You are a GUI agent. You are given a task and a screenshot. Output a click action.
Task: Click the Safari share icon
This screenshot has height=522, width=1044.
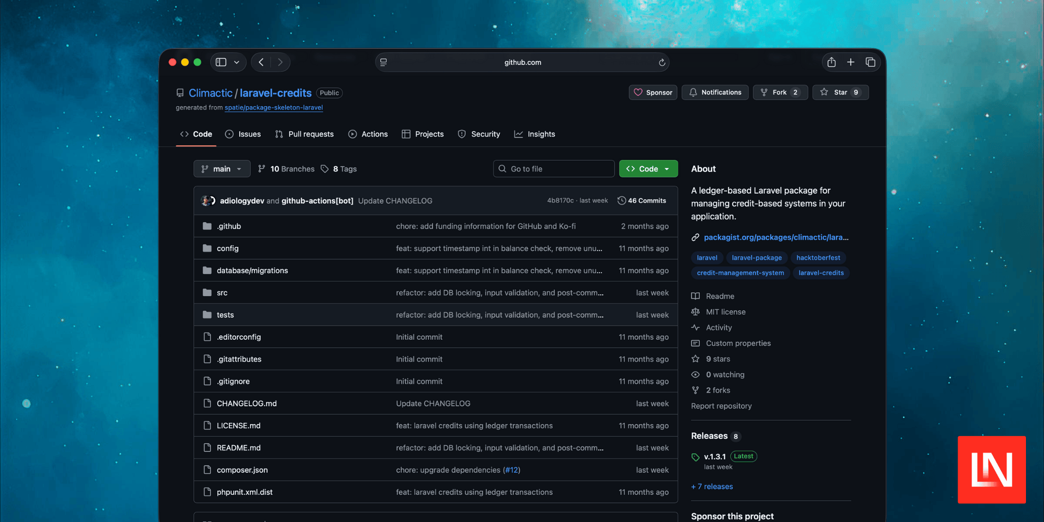(x=831, y=62)
